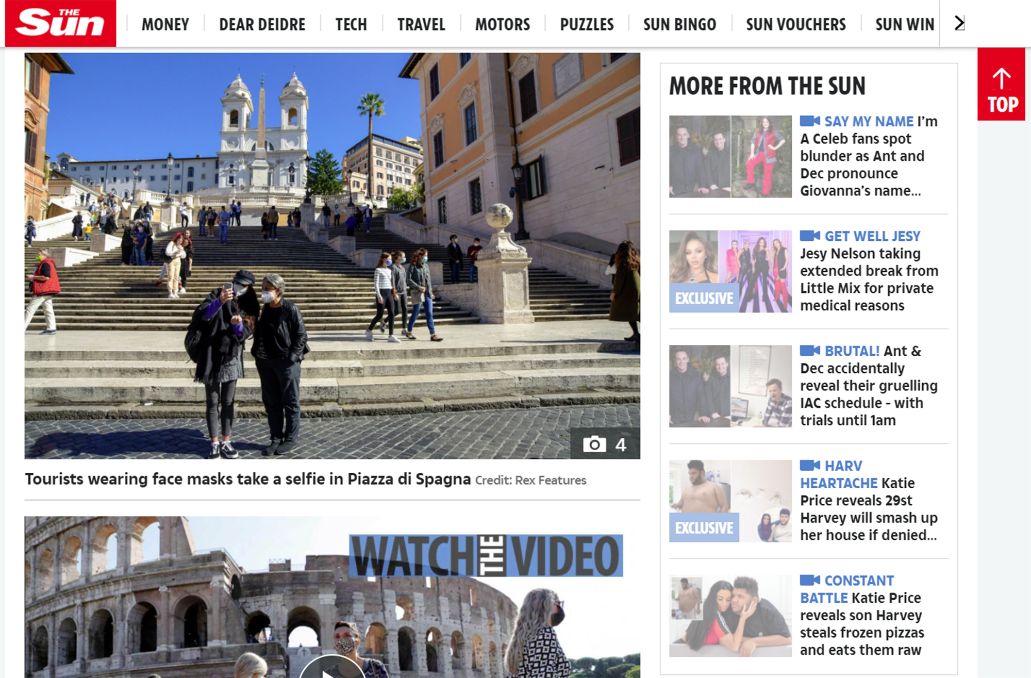Open the Travel section

point(421,24)
